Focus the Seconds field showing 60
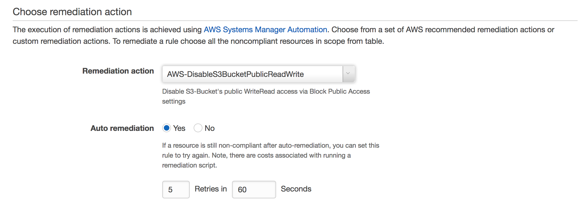This screenshot has height=205, width=582. [253, 189]
